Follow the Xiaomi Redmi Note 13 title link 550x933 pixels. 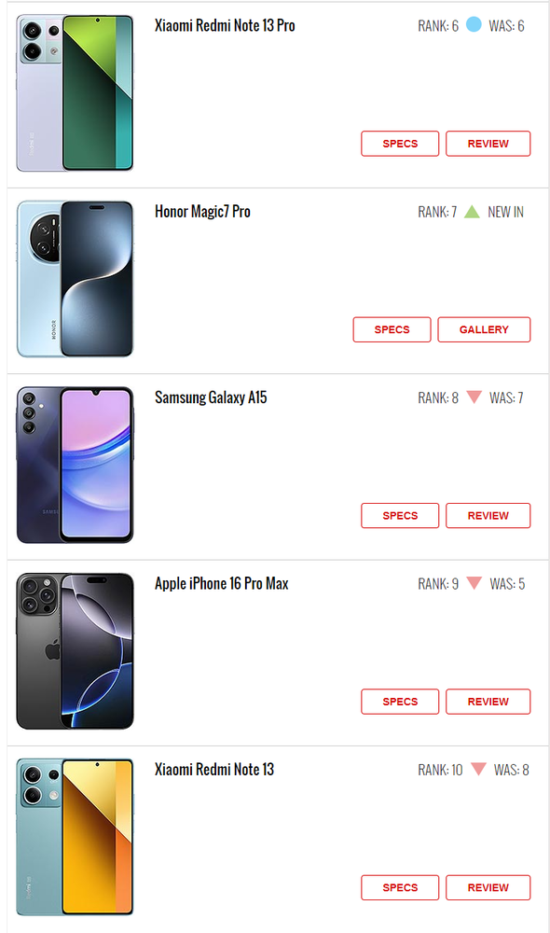click(x=214, y=769)
